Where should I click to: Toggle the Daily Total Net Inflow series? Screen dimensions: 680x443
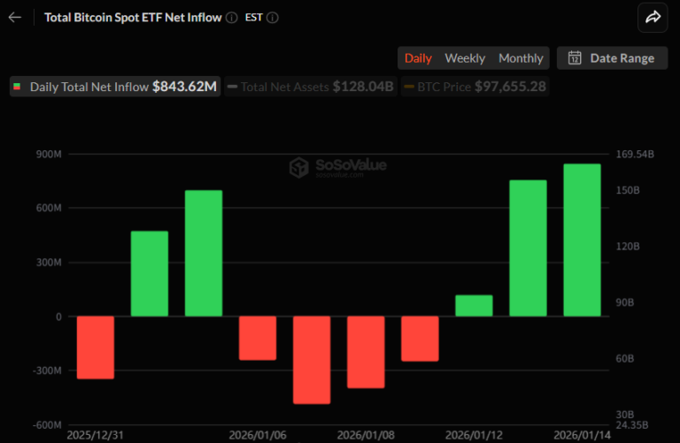(115, 87)
